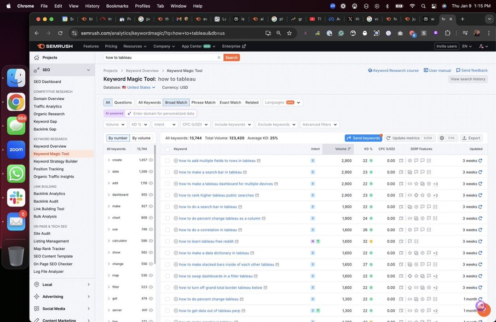The width and height of the screenshot is (496, 322).
Task: Zoom control icon in the address bar
Action: (x=279, y=33)
